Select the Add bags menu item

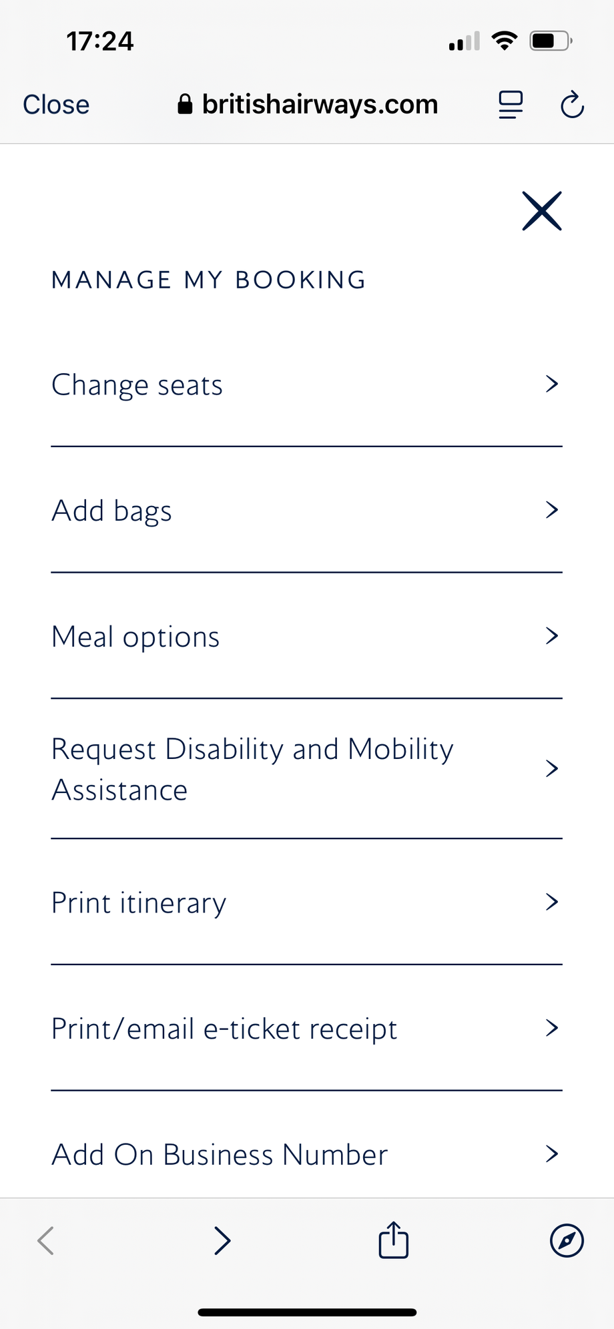[x=112, y=511]
